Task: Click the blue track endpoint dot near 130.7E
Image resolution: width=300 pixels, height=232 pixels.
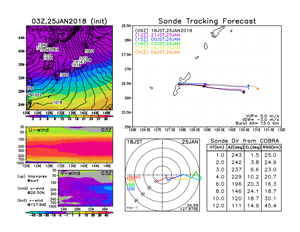Action: click(248, 86)
